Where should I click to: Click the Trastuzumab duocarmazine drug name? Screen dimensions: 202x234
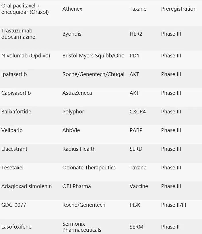click(x=18, y=34)
